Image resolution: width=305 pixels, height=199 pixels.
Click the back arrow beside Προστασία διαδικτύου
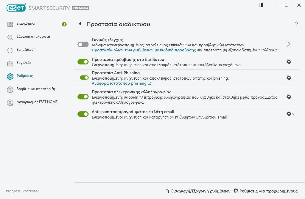(x=80, y=24)
